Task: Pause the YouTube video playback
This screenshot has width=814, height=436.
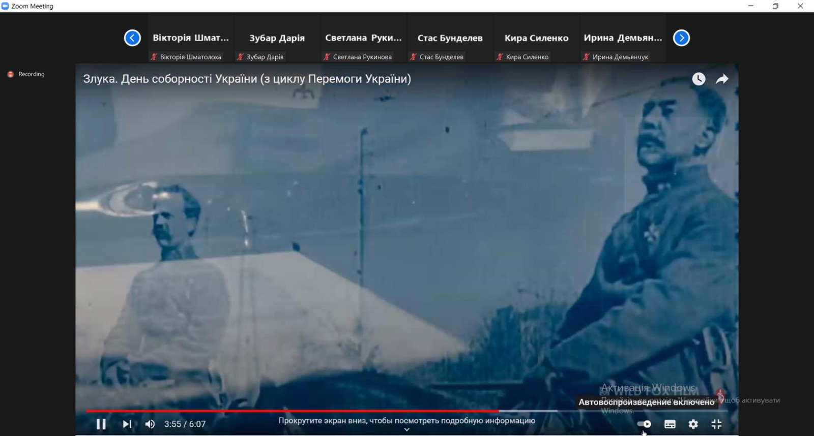Action: click(101, 424)
